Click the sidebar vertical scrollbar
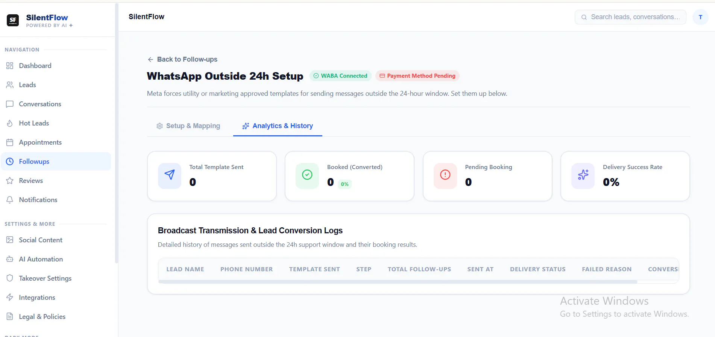Screen dimensions: 715x337 coord(117,133)
